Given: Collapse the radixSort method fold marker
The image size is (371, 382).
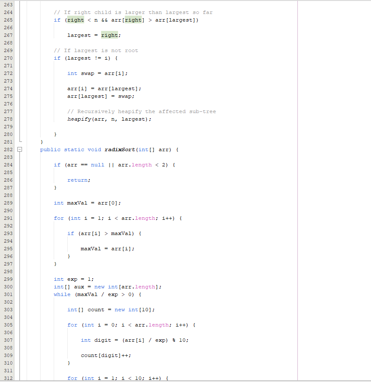Looking at the screenshot, I should (x=19, y=149).
